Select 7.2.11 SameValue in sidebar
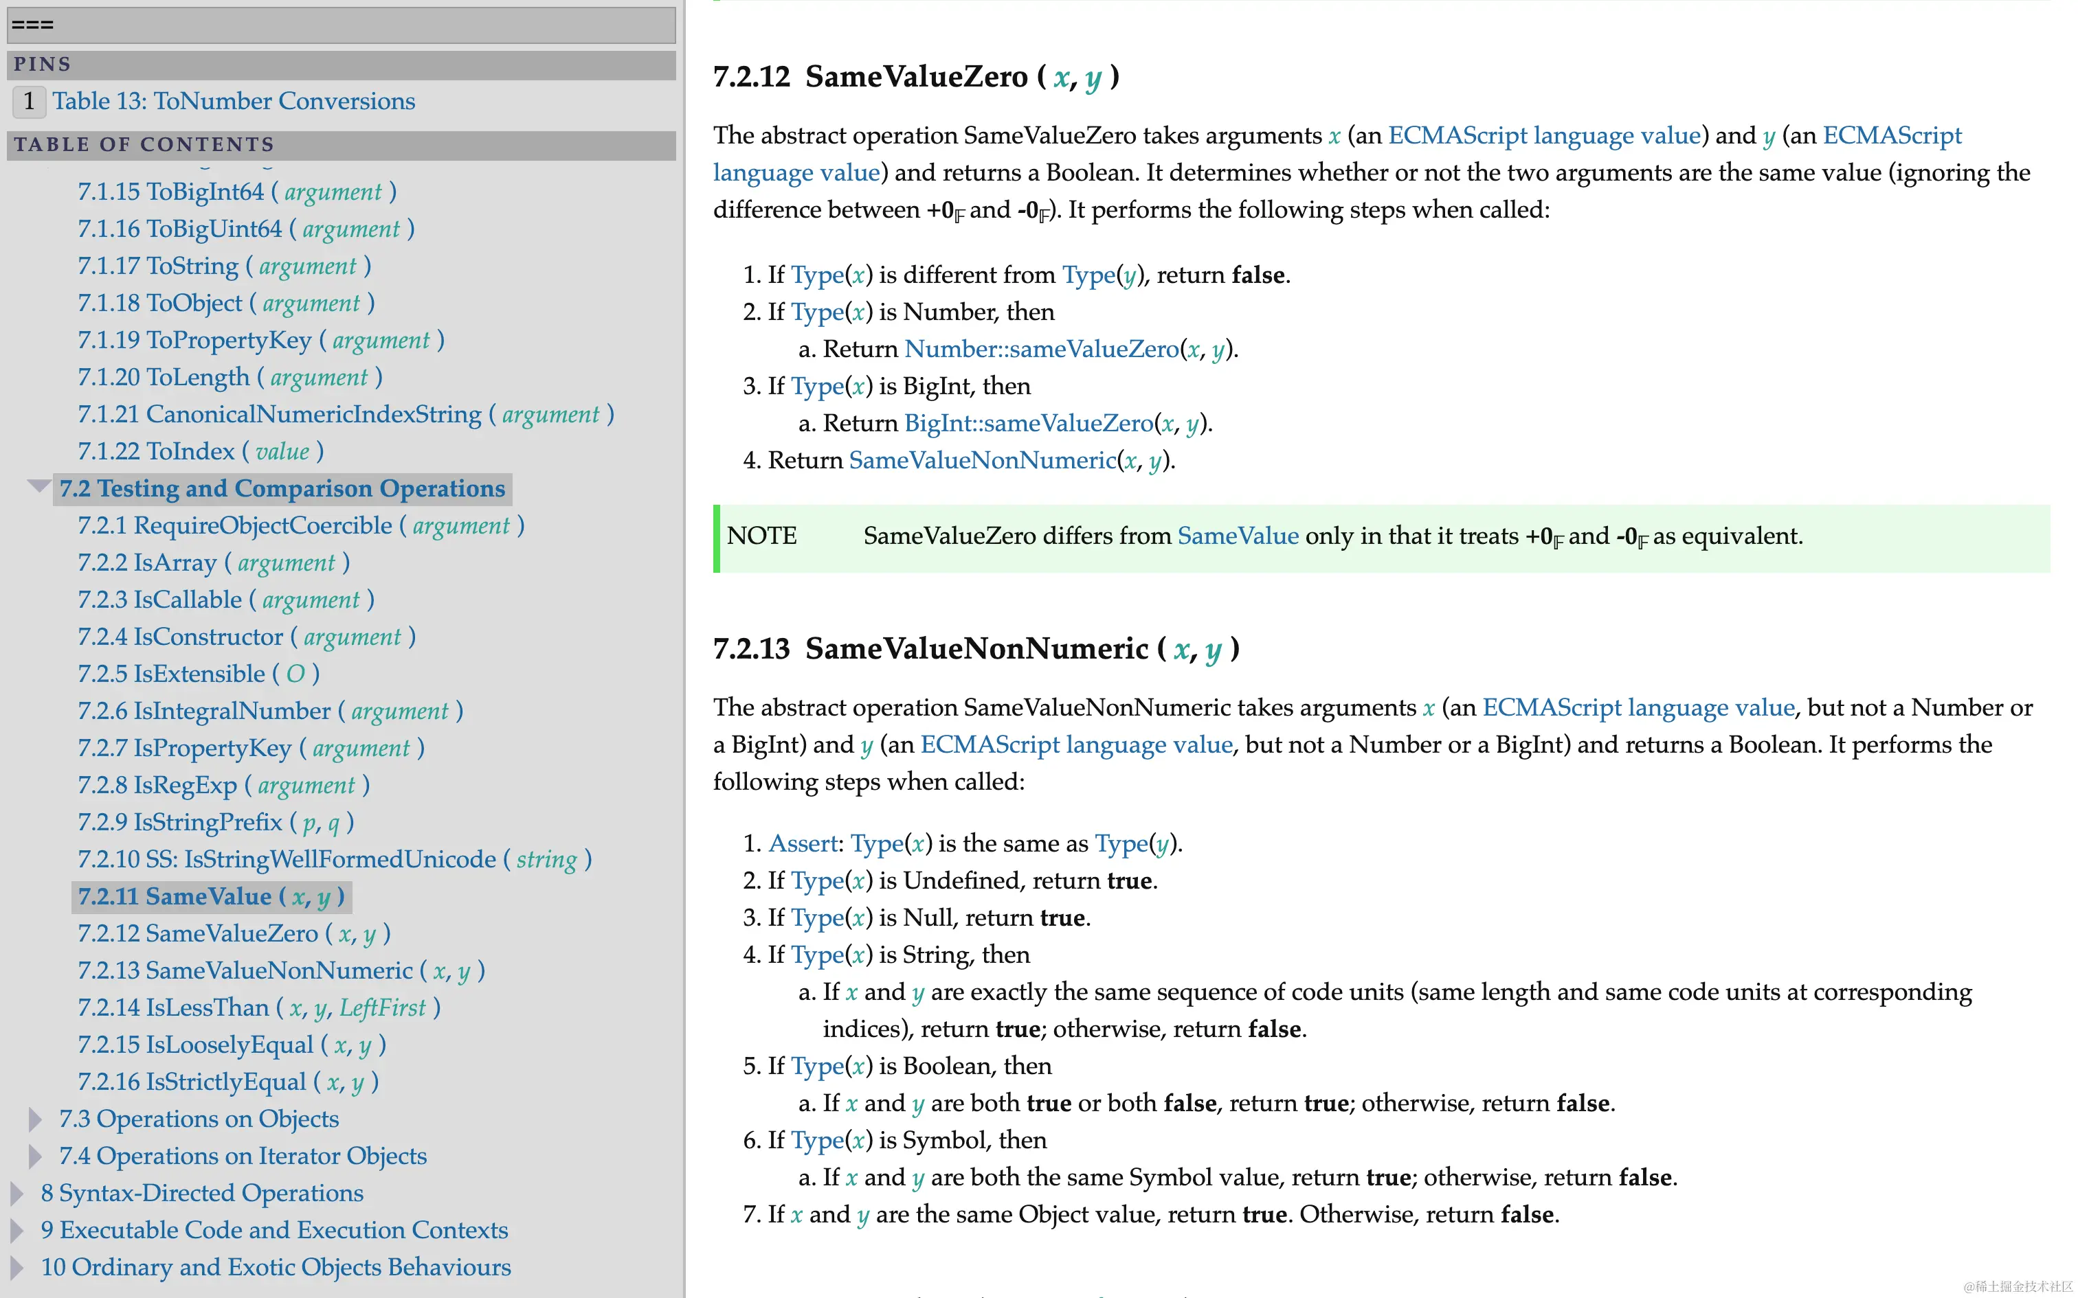This screenshot has width=2078, height=1298. click(210, 897)
